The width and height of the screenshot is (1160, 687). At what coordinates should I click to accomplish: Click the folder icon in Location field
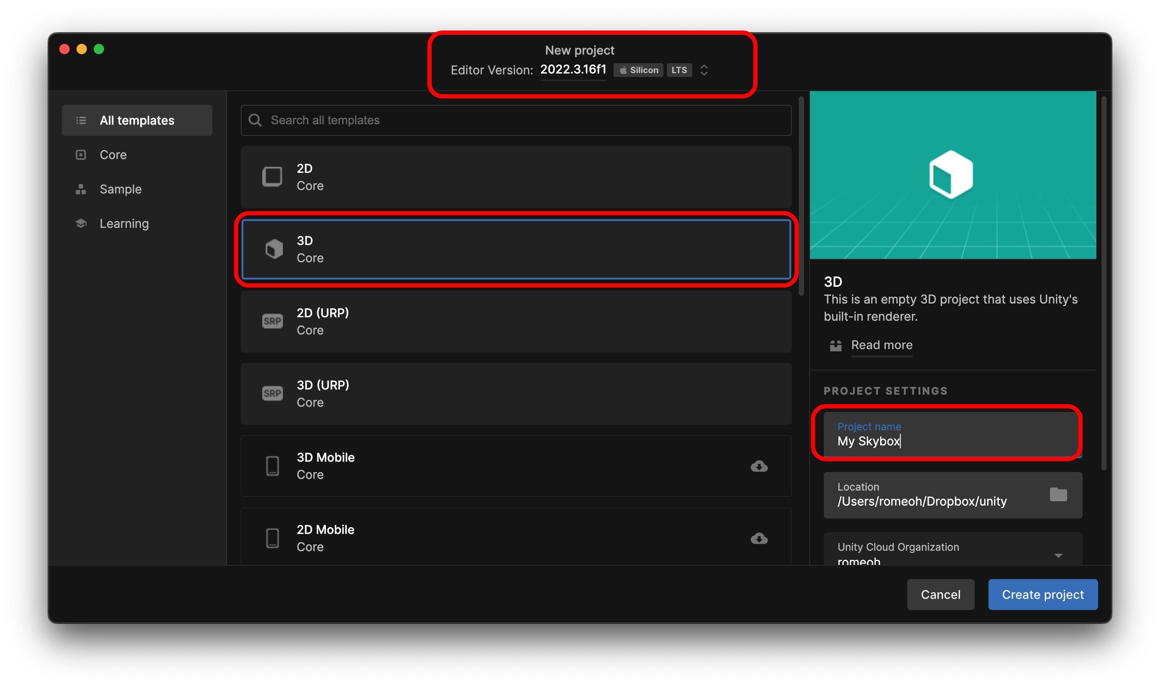click(x=1058, y=495)
